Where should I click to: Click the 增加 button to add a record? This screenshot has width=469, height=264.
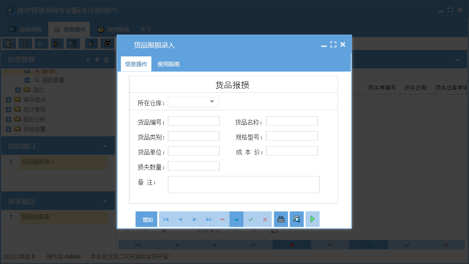pyautogui.click(x=146, y=219)
